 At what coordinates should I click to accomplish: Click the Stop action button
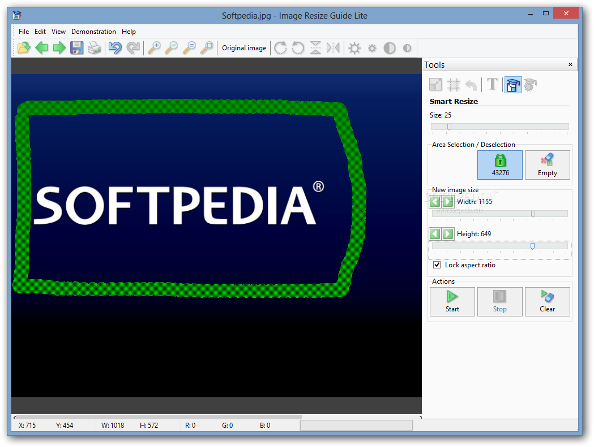(x=499, y=301)
